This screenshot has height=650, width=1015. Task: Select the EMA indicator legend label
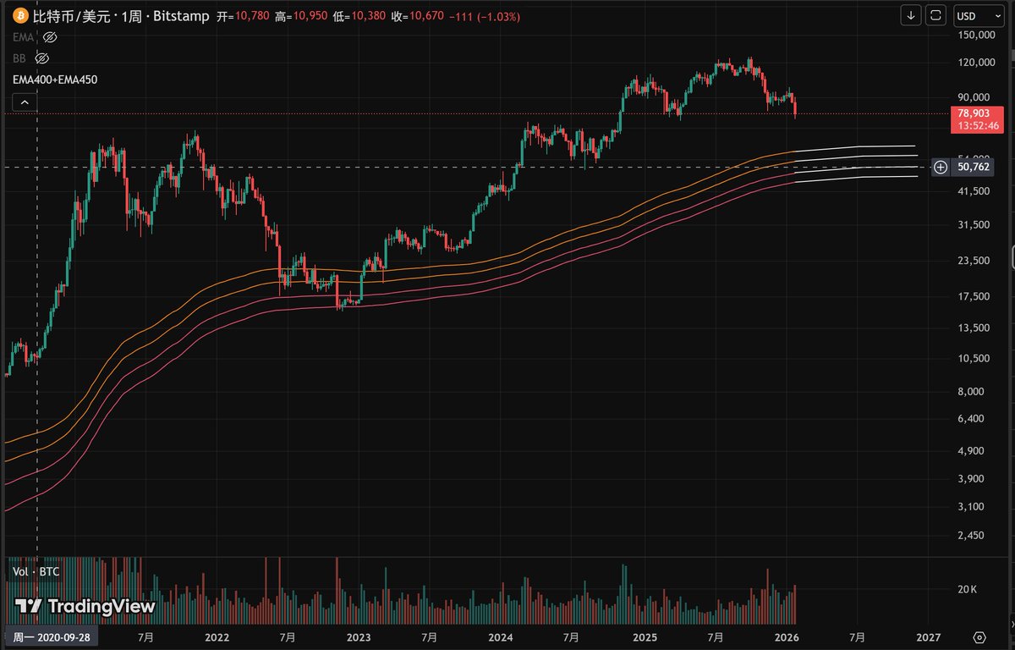(x=23, y=37)
